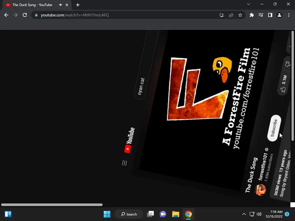Dislike the video with thumbs down
Screen dimensions: 295x221
[288, 64]
